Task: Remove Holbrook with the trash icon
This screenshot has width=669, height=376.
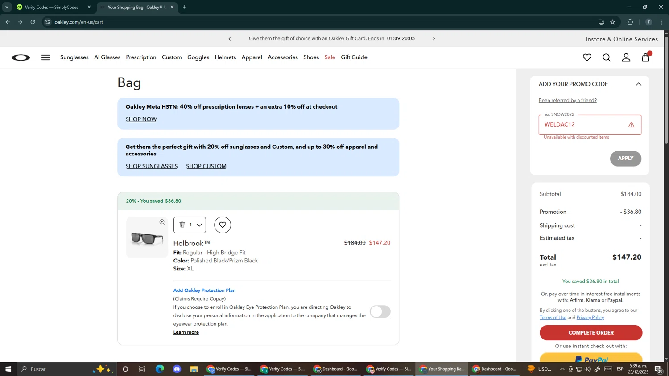Action: tap(182, 225)
